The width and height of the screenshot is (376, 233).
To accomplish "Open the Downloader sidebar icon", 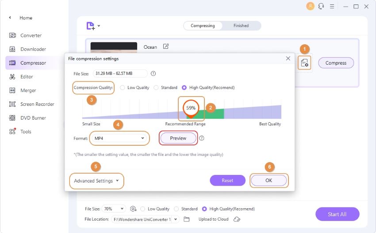I will [x=12, y=49].
